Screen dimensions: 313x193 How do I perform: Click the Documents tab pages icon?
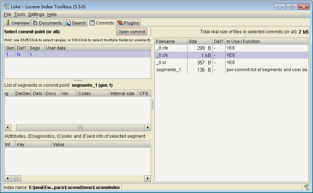click(35, 23)
